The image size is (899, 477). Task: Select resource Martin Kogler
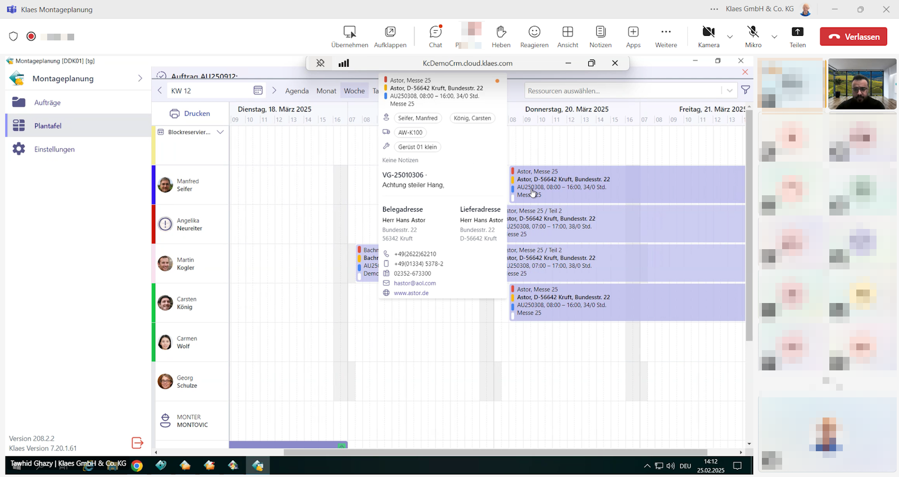(x=190, y=264)
